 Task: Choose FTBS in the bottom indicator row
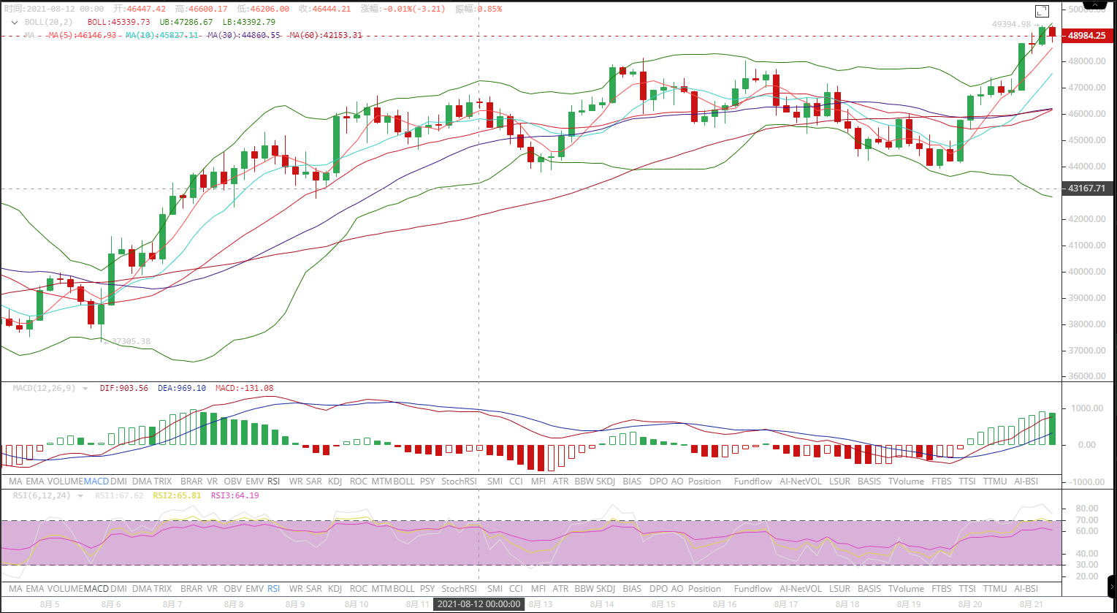coord(942,589)
